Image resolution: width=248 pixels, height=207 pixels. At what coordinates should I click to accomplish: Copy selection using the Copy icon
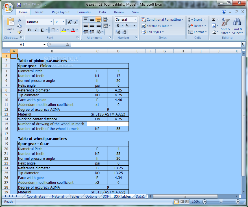pyautogui.click(x=19, y=26)
